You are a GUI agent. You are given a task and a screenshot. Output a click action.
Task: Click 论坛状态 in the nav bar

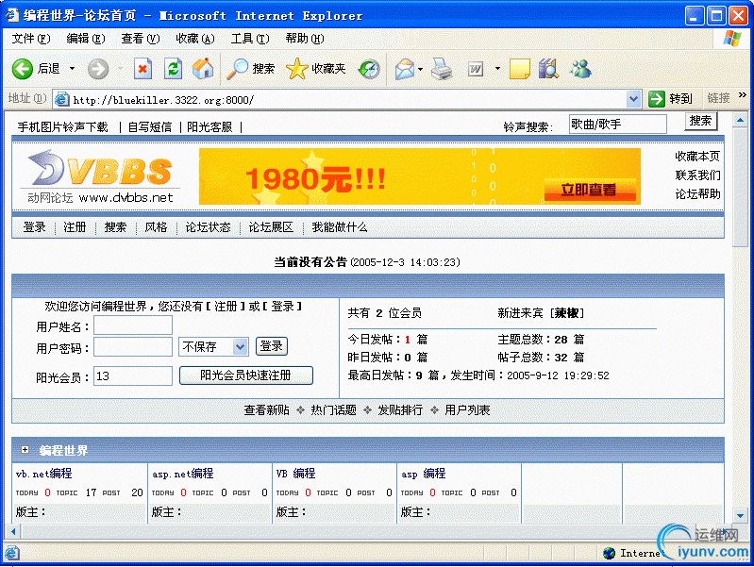tap(208, 227)
